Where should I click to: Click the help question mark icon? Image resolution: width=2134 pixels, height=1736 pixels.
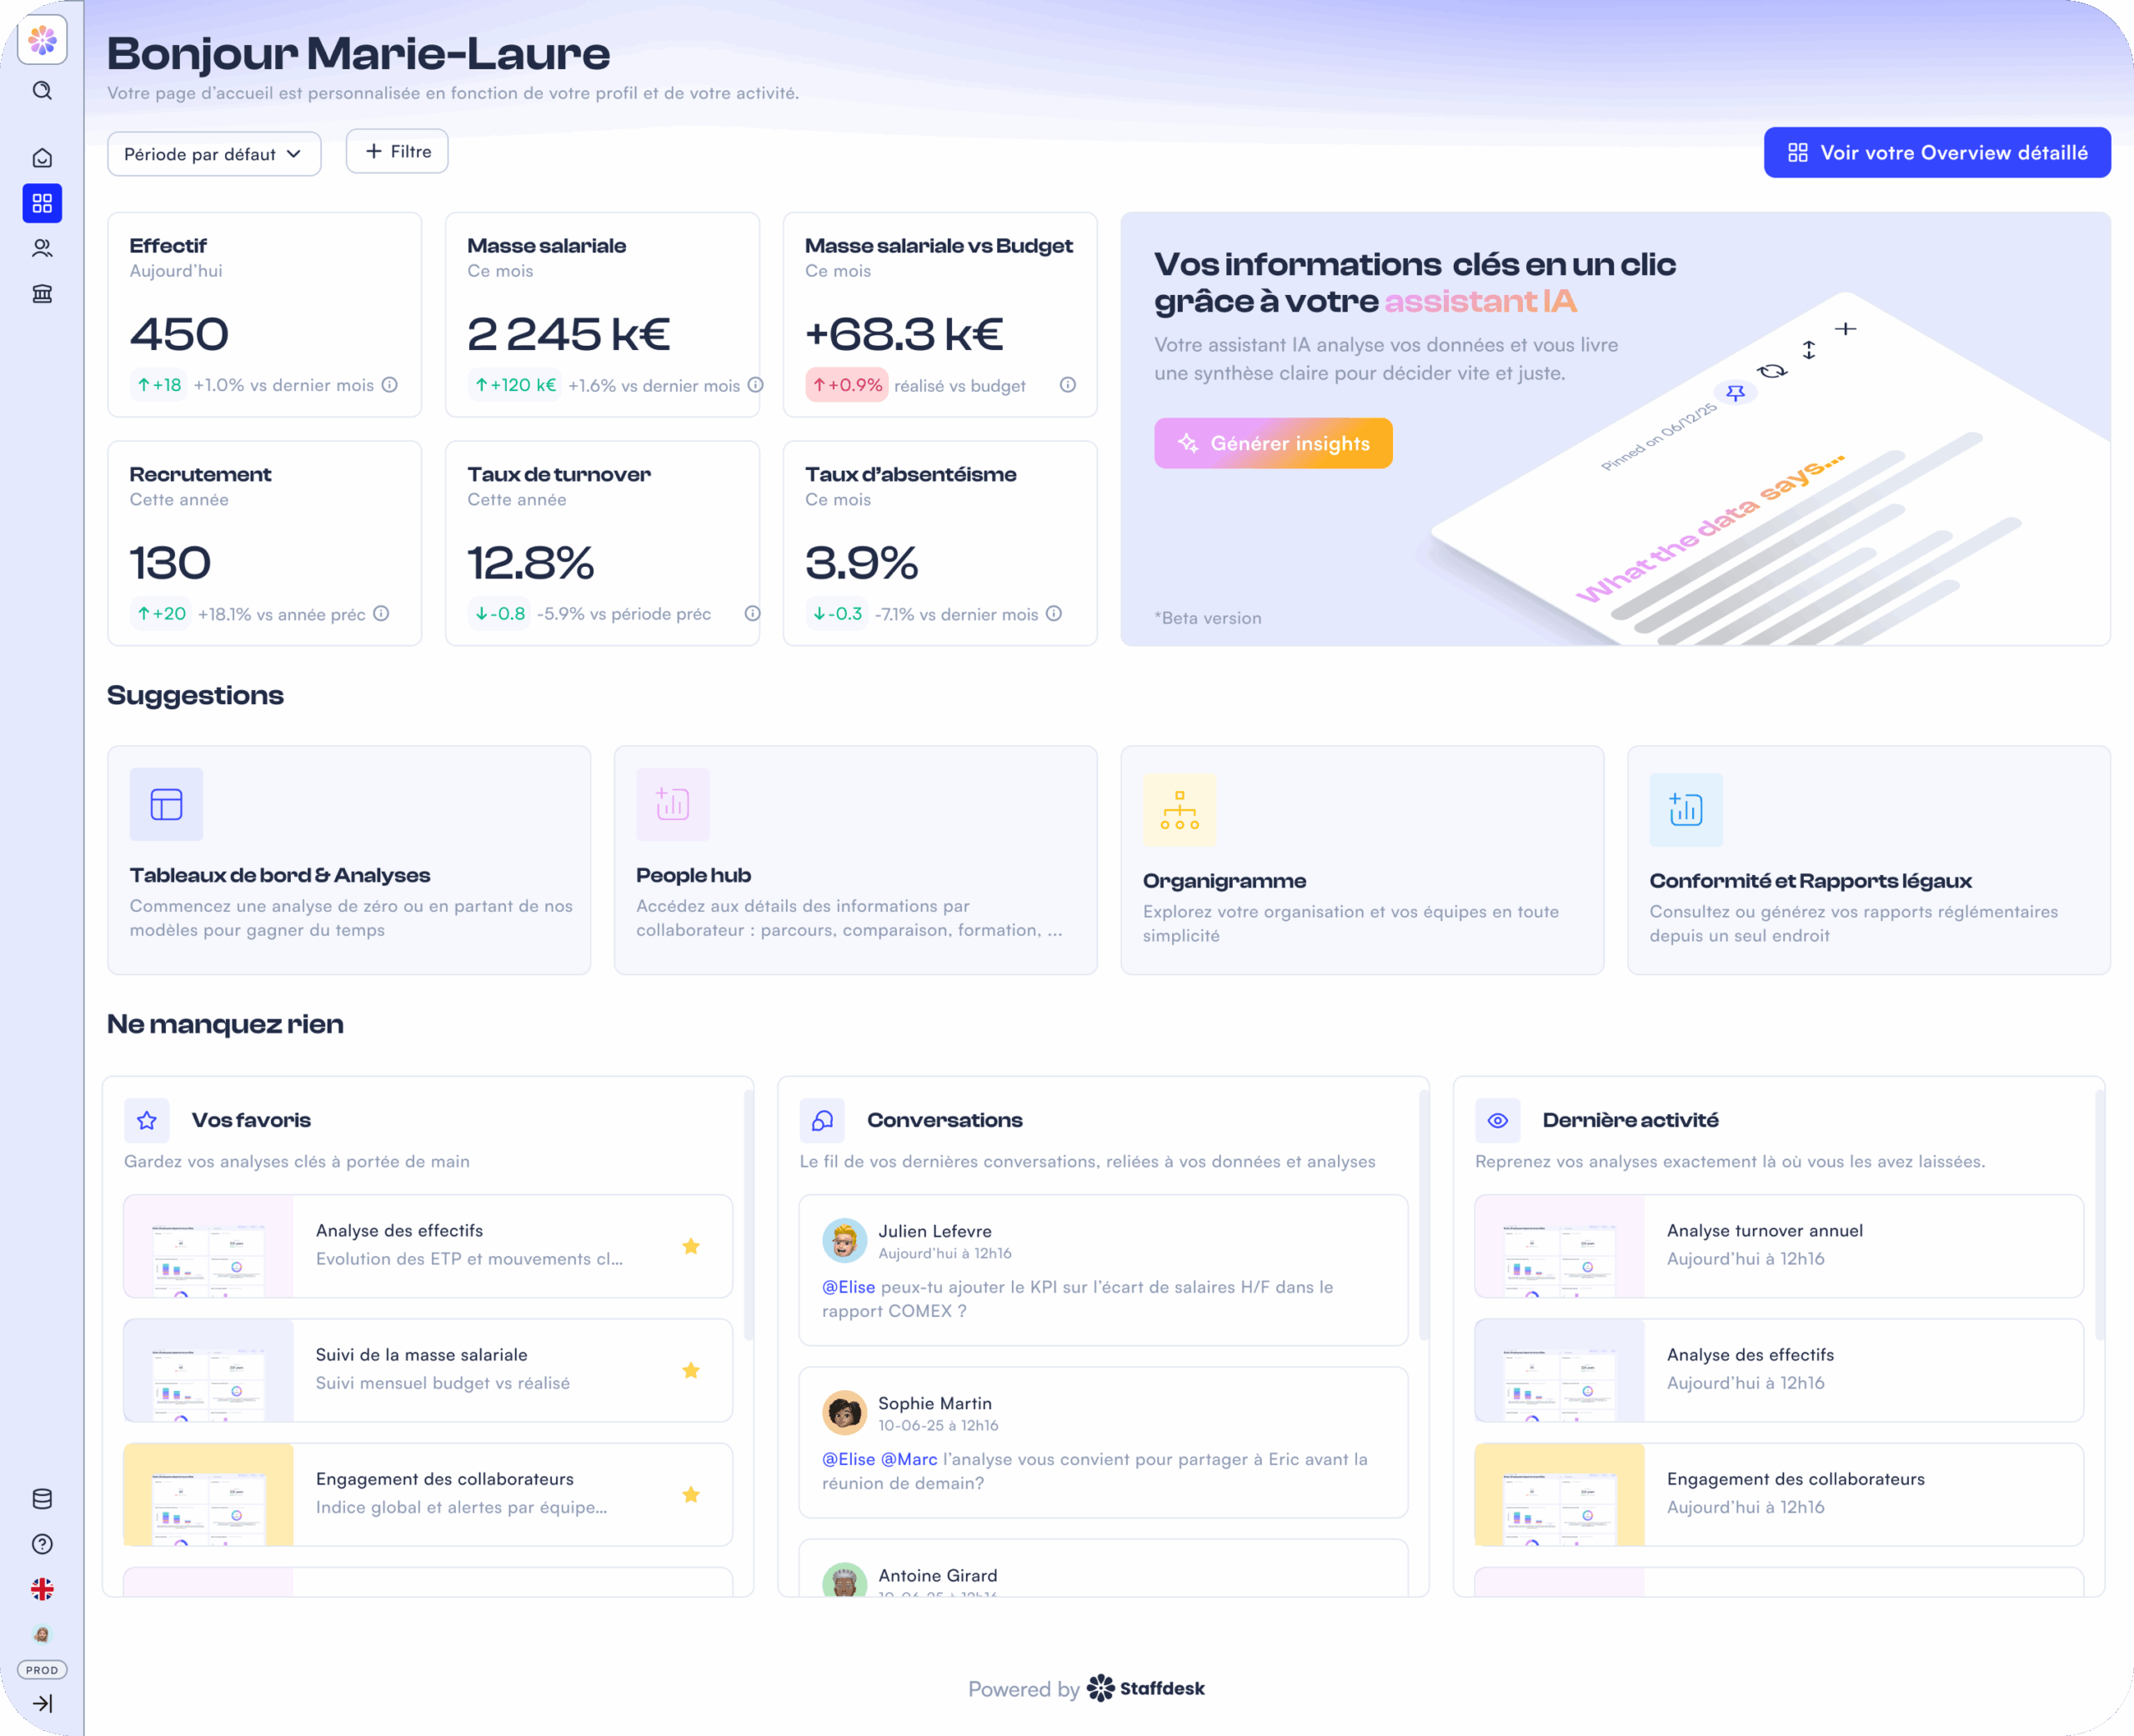(42, 1544)
